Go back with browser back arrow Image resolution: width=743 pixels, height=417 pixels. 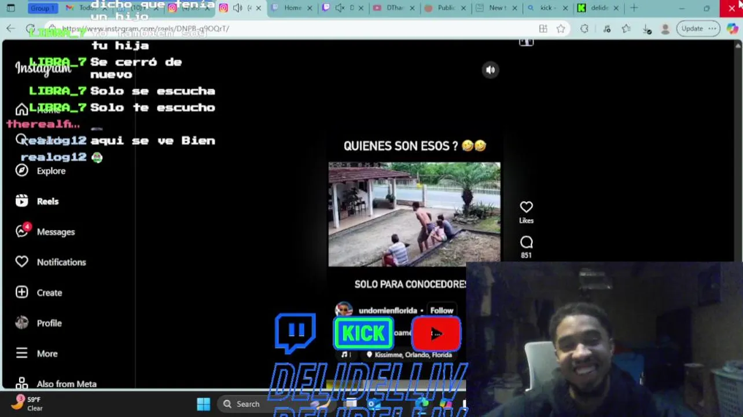pyautogui.click(x=11, y=28)
